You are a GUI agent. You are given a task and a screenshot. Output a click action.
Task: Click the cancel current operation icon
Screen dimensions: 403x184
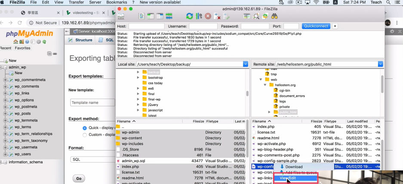click(x=208, y=16)
